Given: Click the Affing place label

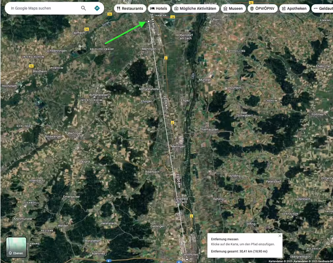Looking at the screenshot, I should click(251, 224).
